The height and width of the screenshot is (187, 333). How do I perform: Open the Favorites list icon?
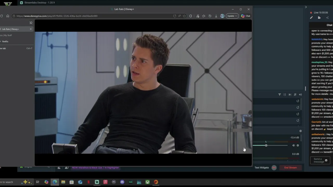tap(204, 16)
